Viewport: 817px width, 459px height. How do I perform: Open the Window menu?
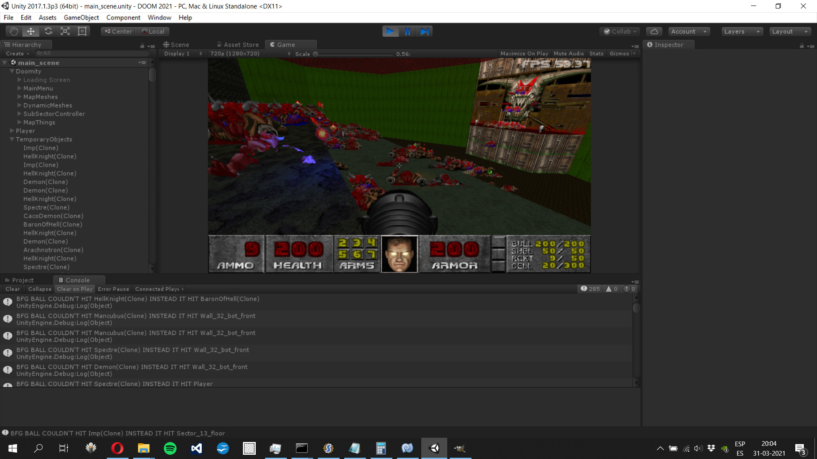(x=160, y=17)
